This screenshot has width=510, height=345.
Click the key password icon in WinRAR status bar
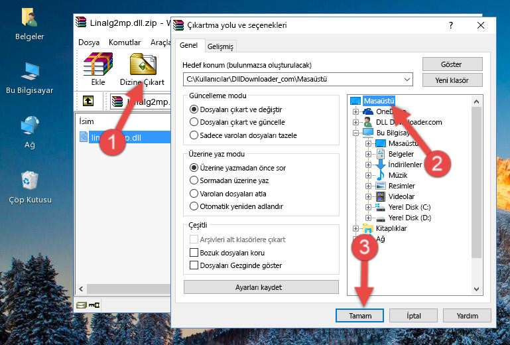coord(94,305)
